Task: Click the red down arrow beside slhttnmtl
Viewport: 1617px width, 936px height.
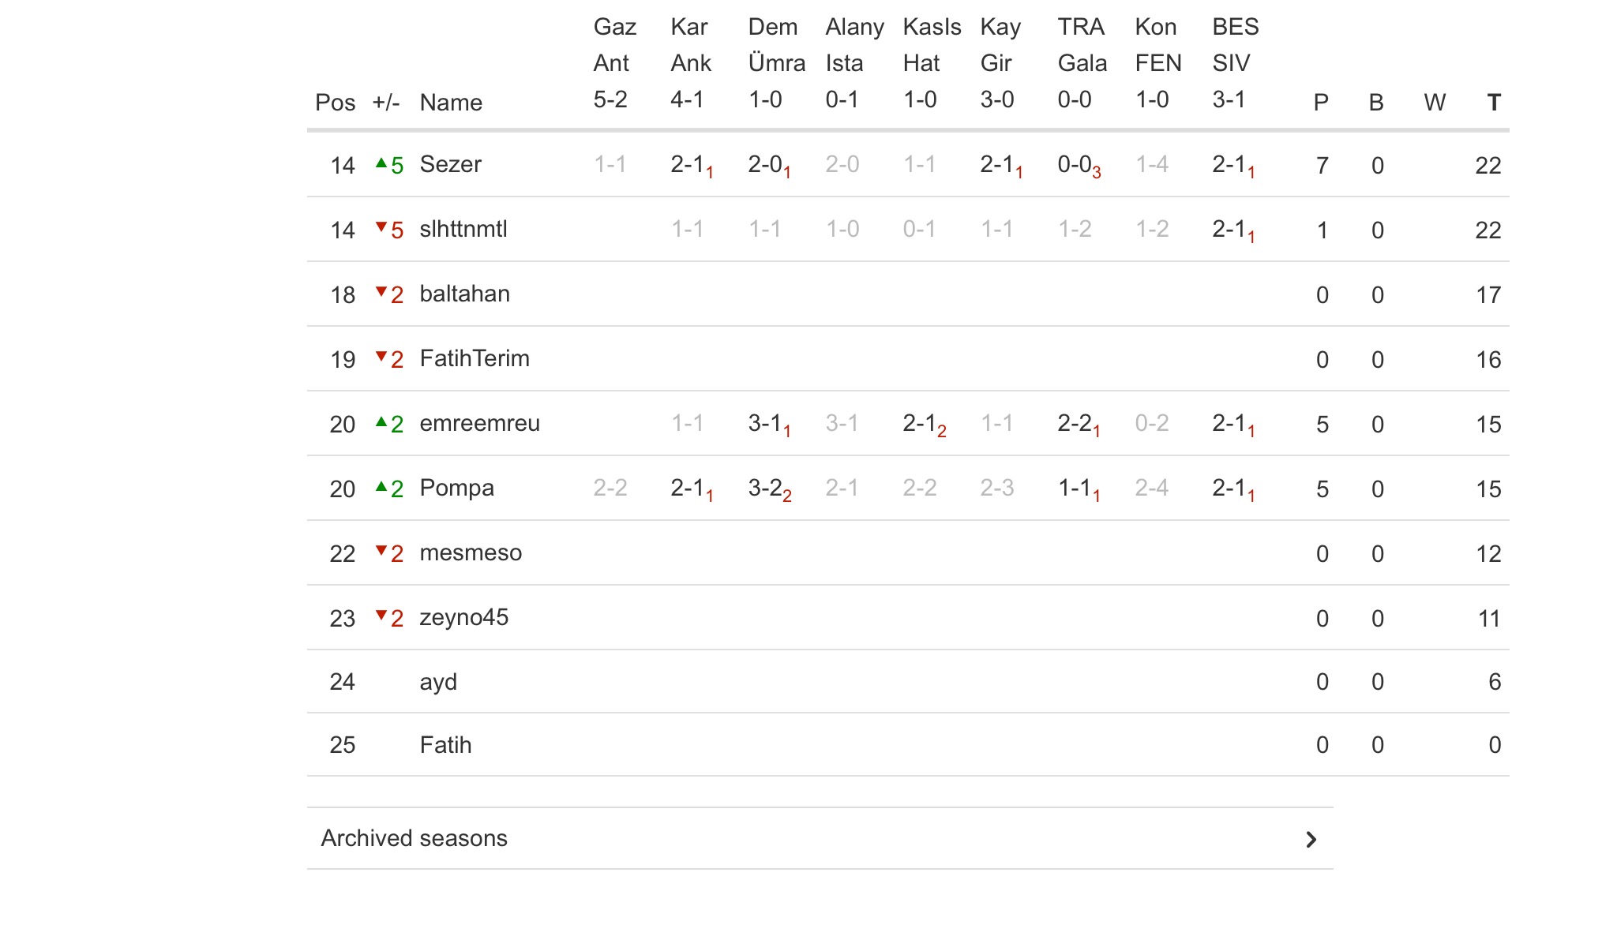Action: click(381, 228)
